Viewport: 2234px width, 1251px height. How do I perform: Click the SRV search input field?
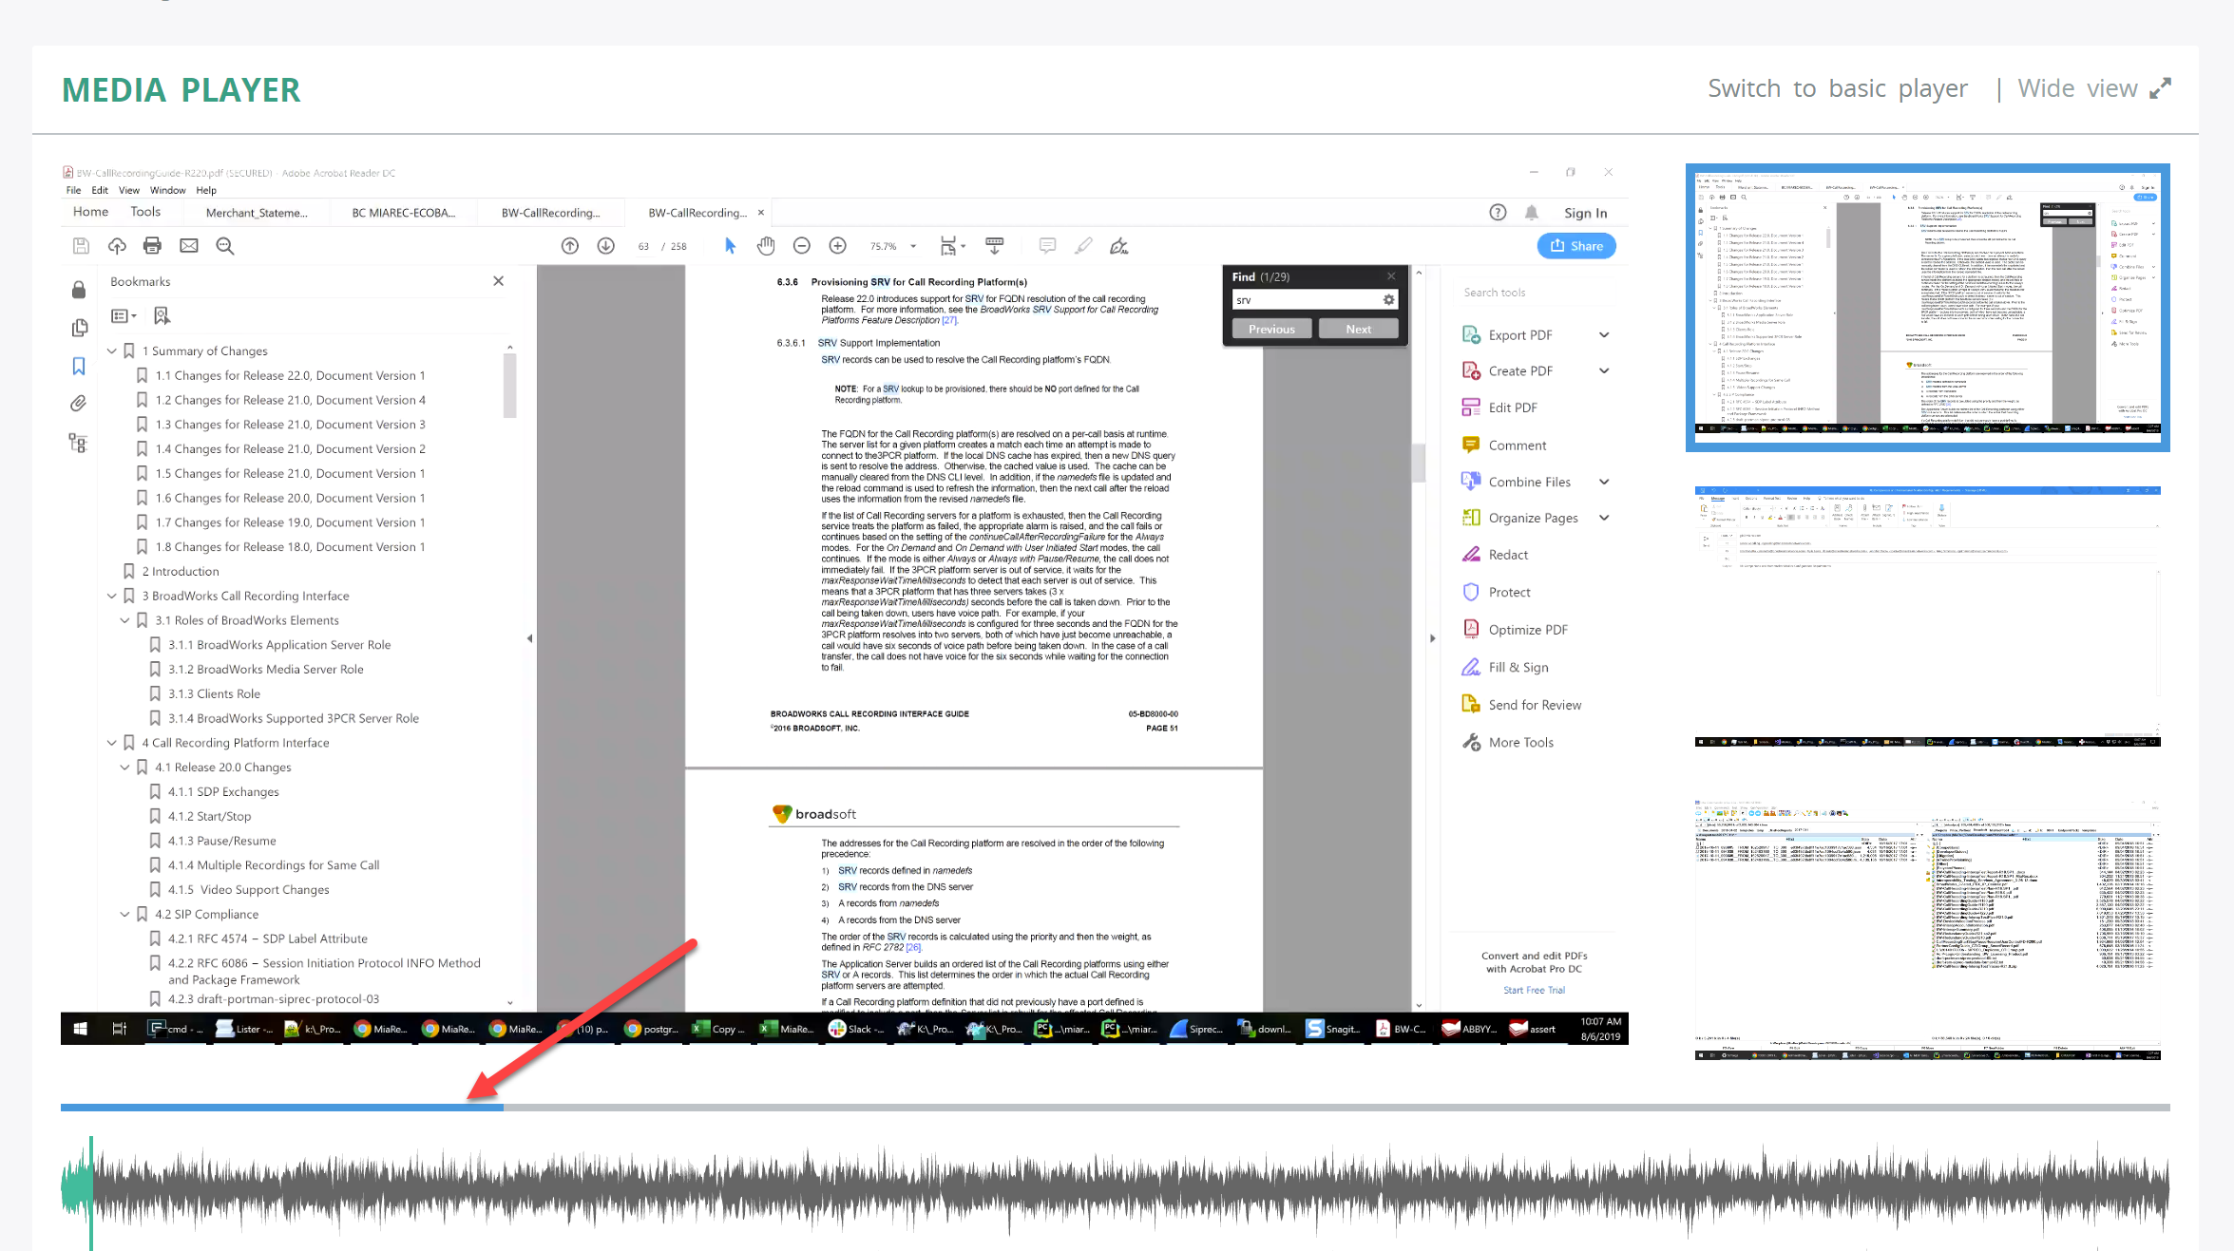point(1312,299)
